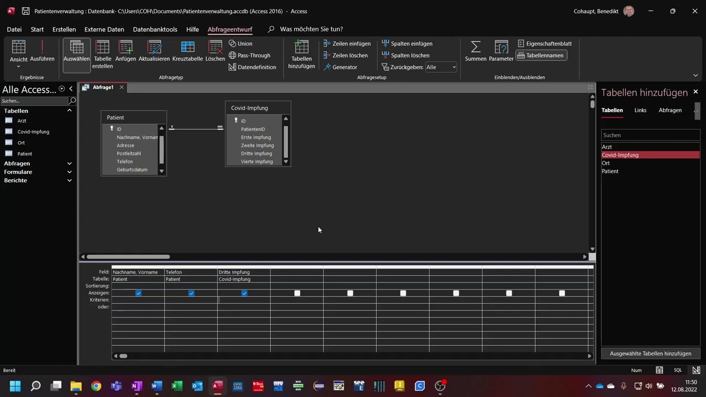Screen dimensions: 706x397
Task: Check the Anzeigen box in the eighth grid column
Action: click(509, 293)
